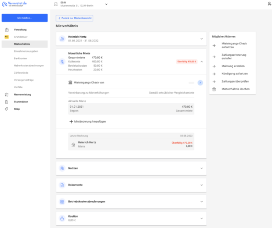
Task: Open Einnahmen/Ausgaben sidebar item
Action: pos(26,52)
